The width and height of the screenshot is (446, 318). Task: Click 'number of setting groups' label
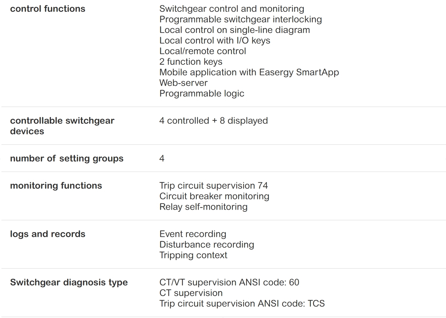(67, 159)
